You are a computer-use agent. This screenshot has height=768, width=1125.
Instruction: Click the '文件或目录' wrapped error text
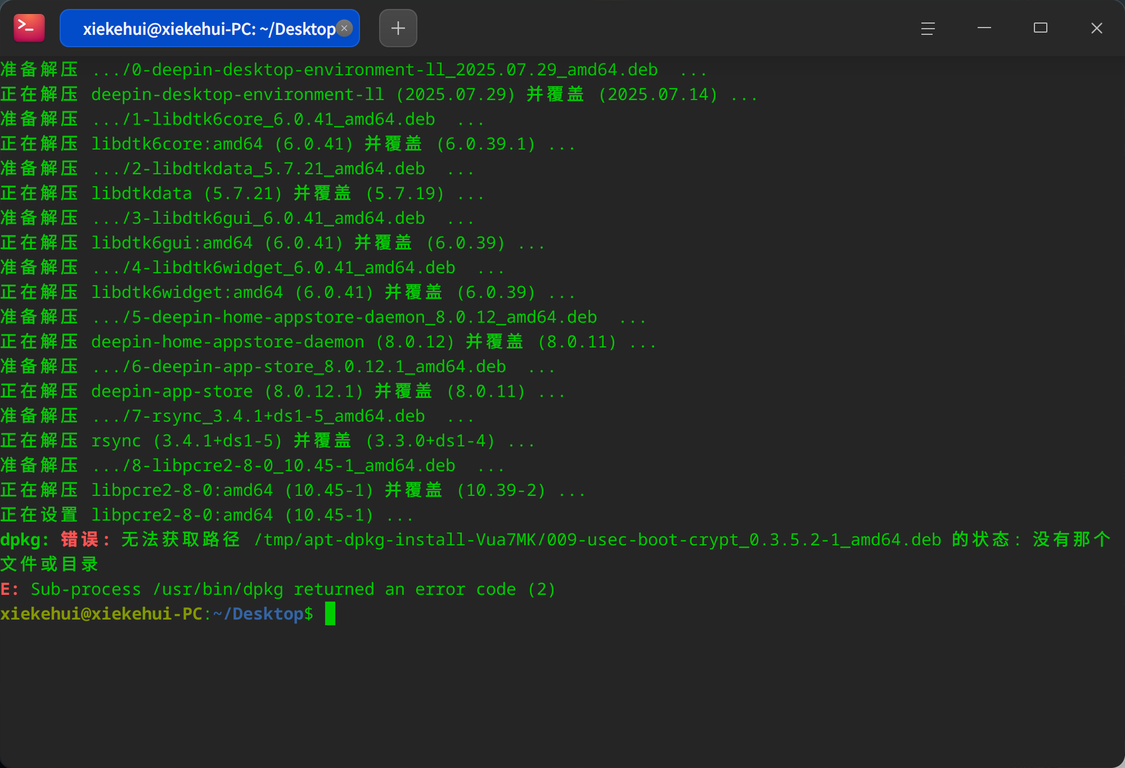(49, 564)
